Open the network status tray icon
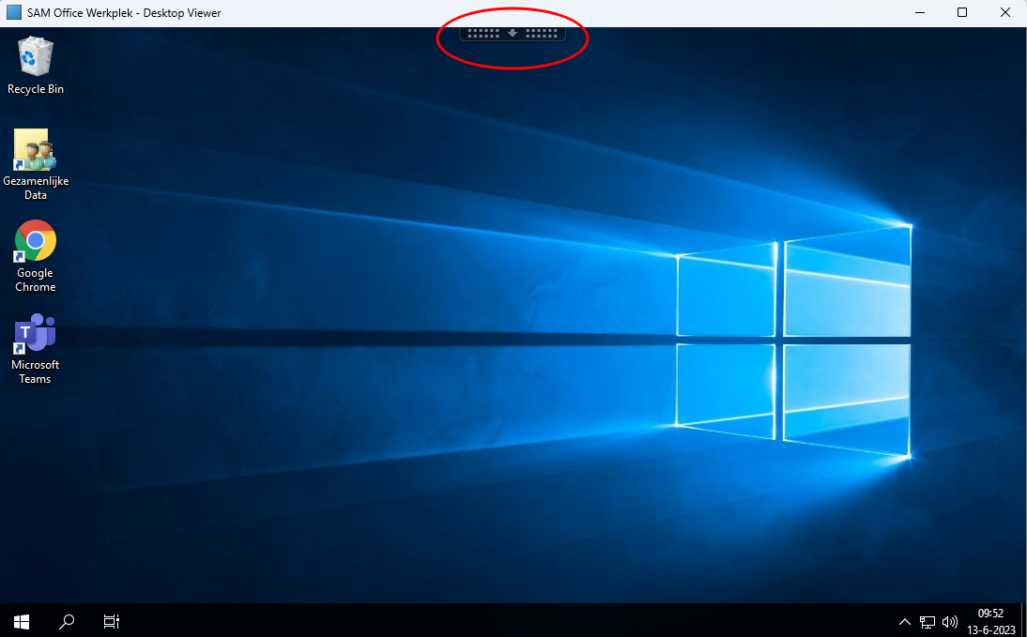The height and width of the screenshot is (637, 1027). (927, 621)
